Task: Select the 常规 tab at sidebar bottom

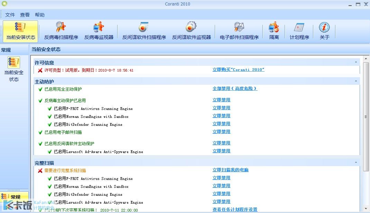Action: tap(14, 197)
